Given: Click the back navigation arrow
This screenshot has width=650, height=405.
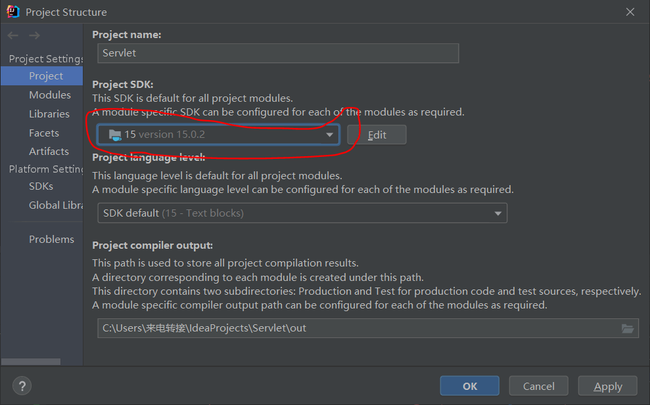Looking at the screenshot, I should coord(12,35).
